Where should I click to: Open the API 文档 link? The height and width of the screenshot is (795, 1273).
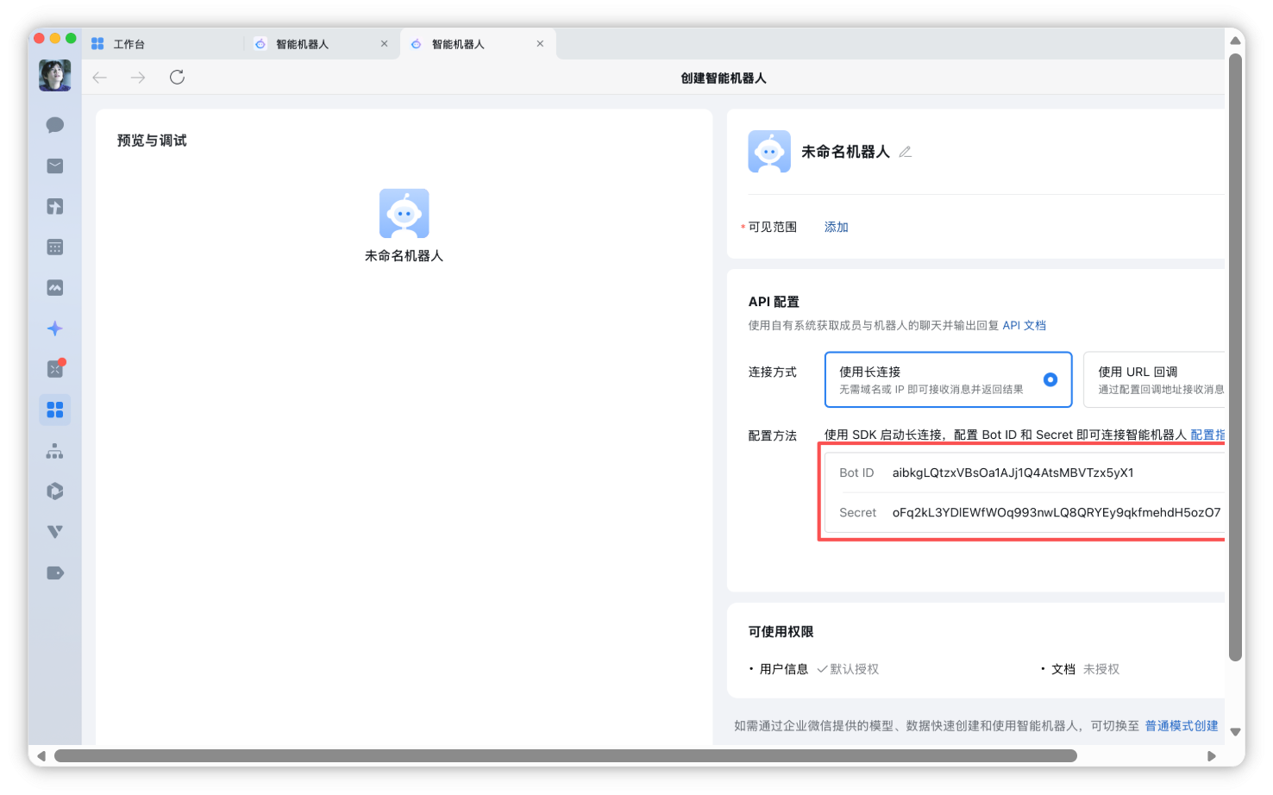pos(1025,325)
